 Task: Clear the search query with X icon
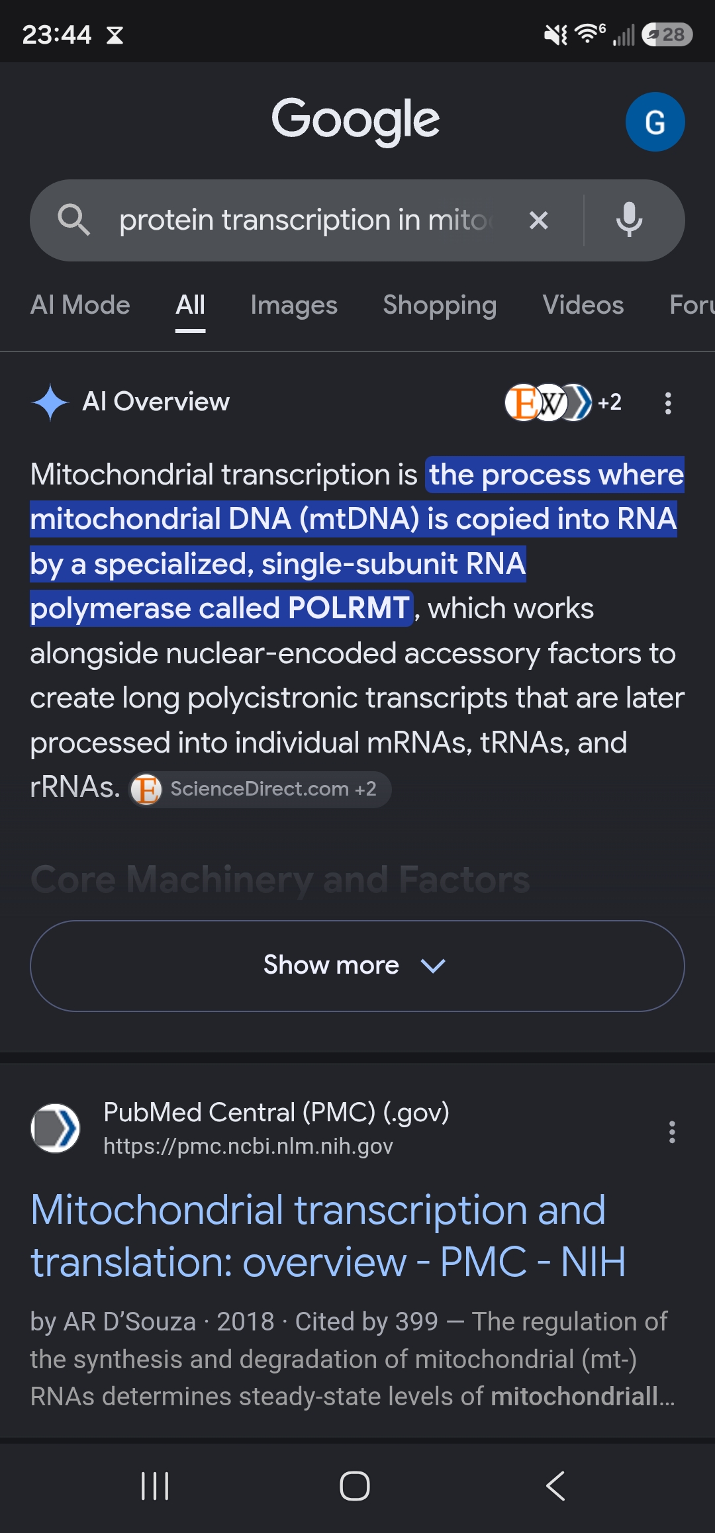coord(539,220)
